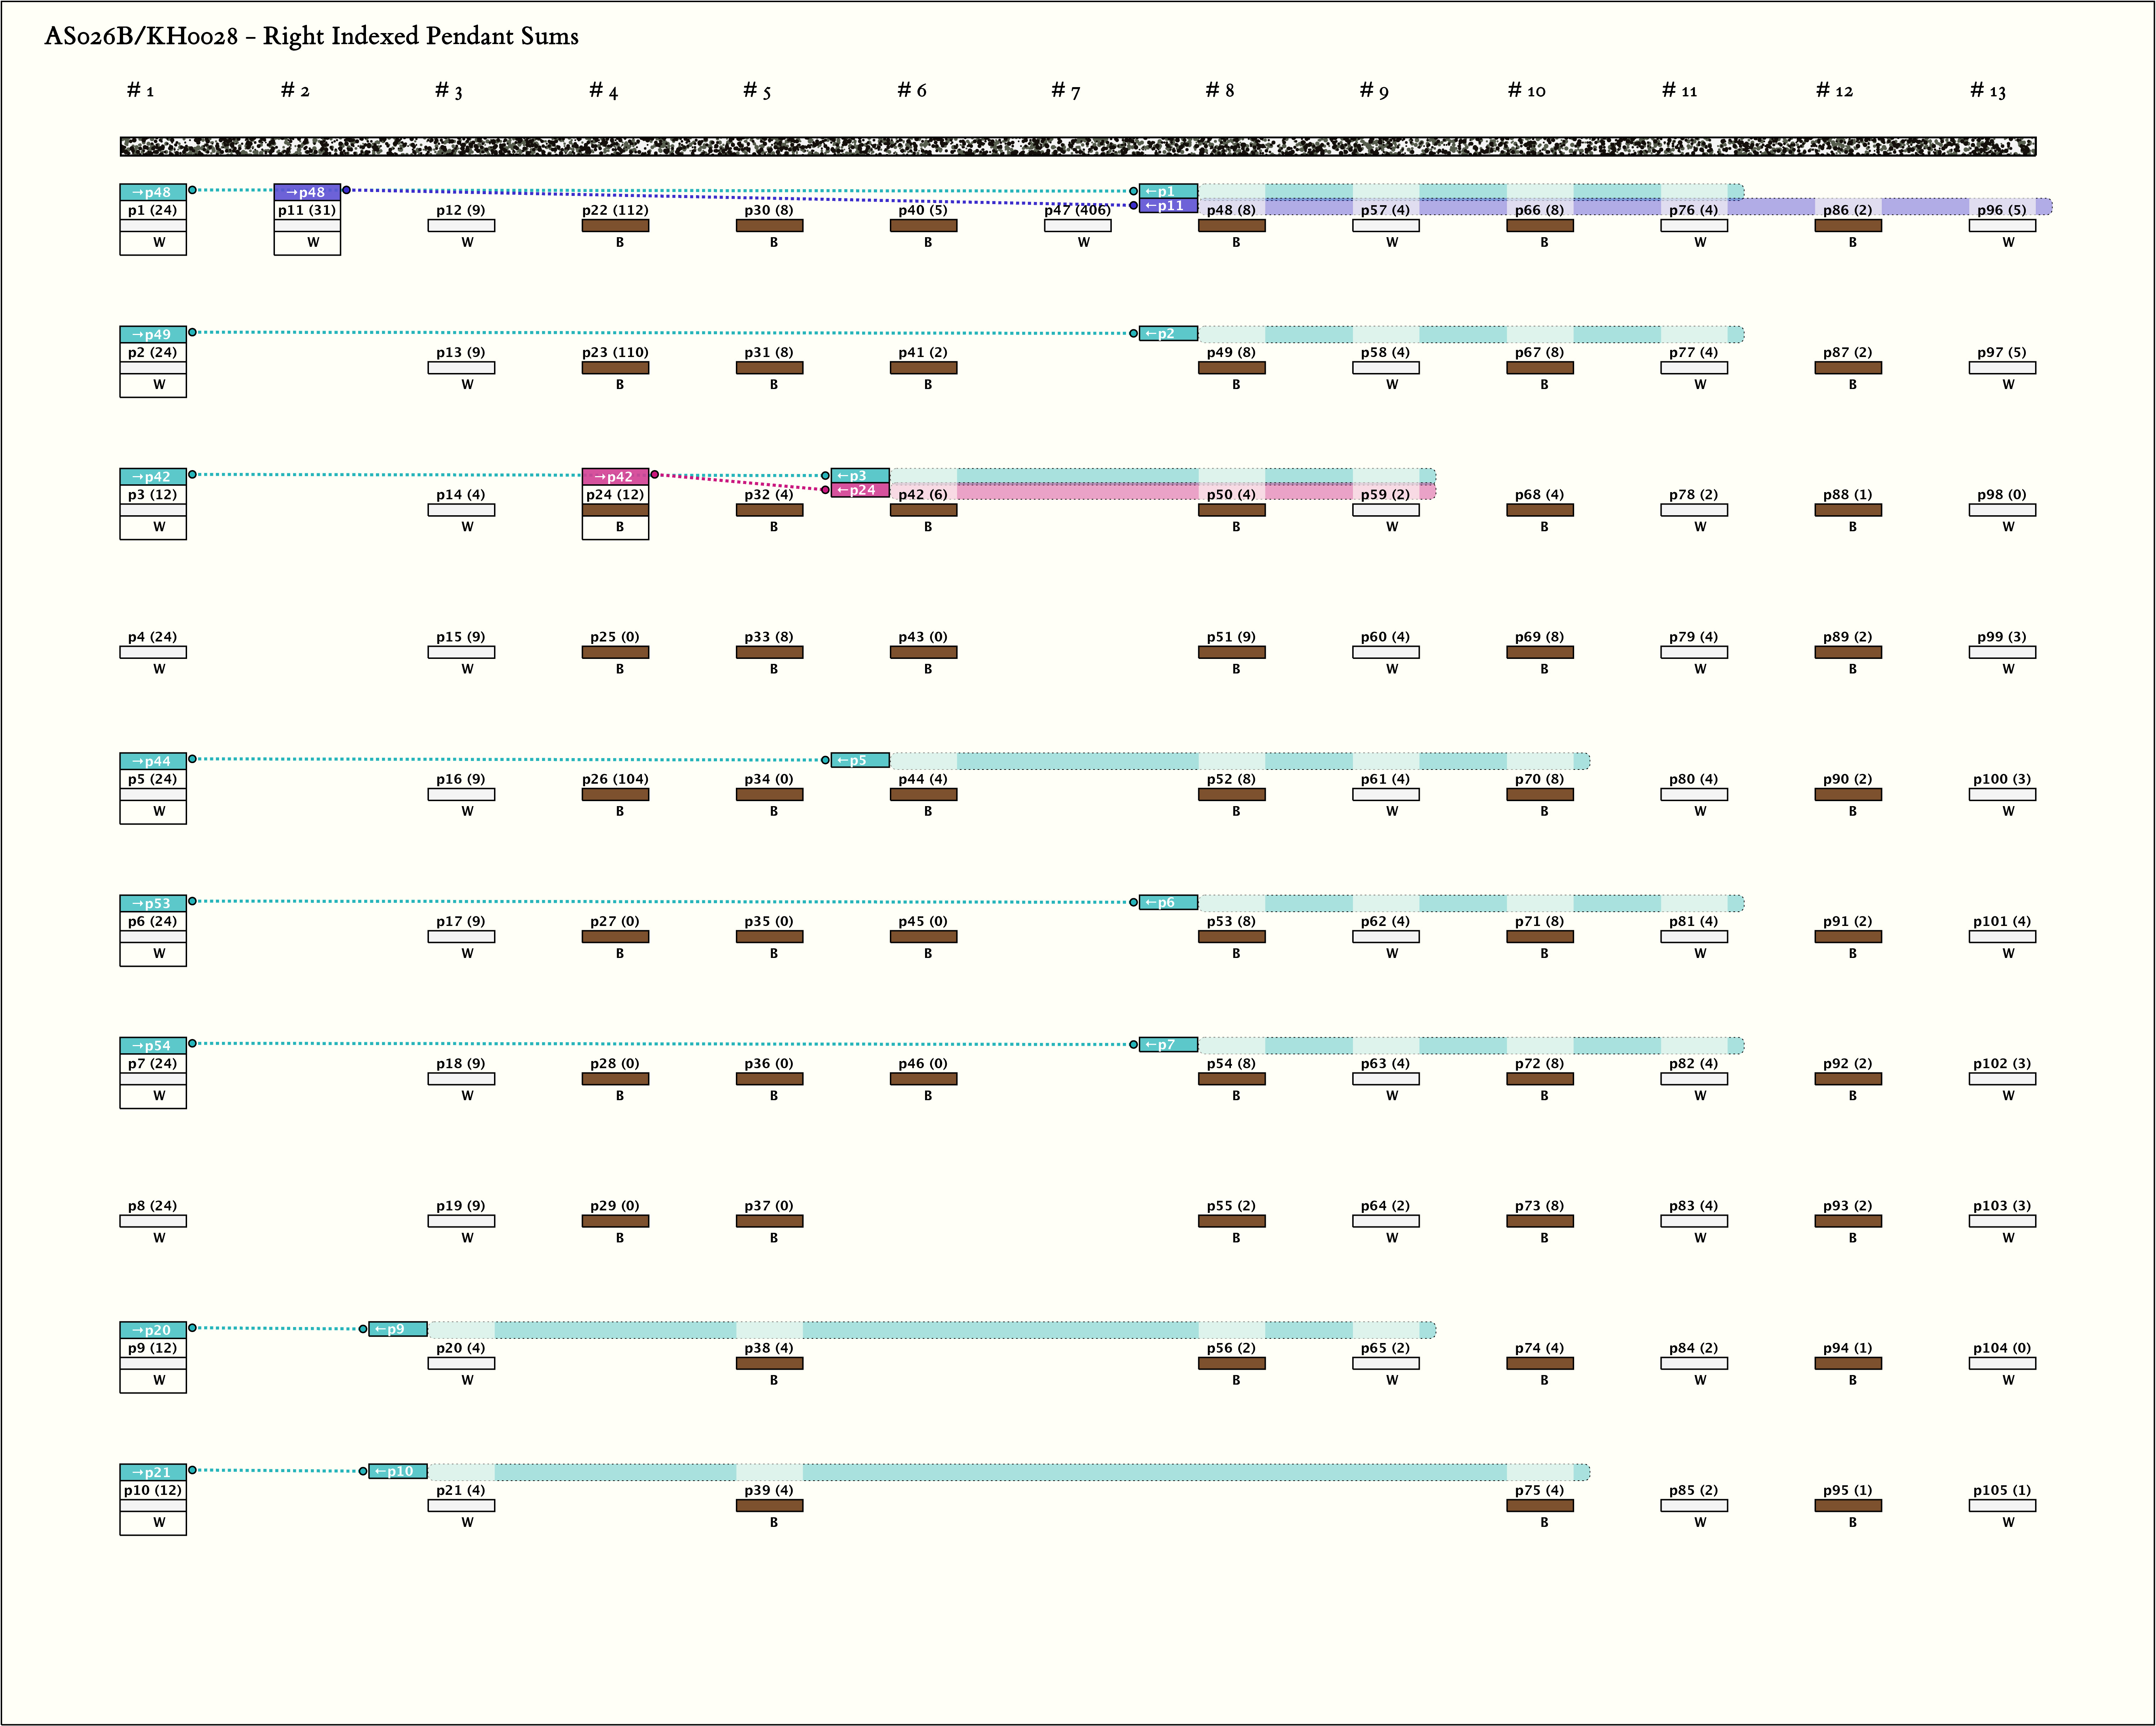2156x1726 pixels.
Task: Click the pink →p42 tag above p24
Action: tap(615, 477)
